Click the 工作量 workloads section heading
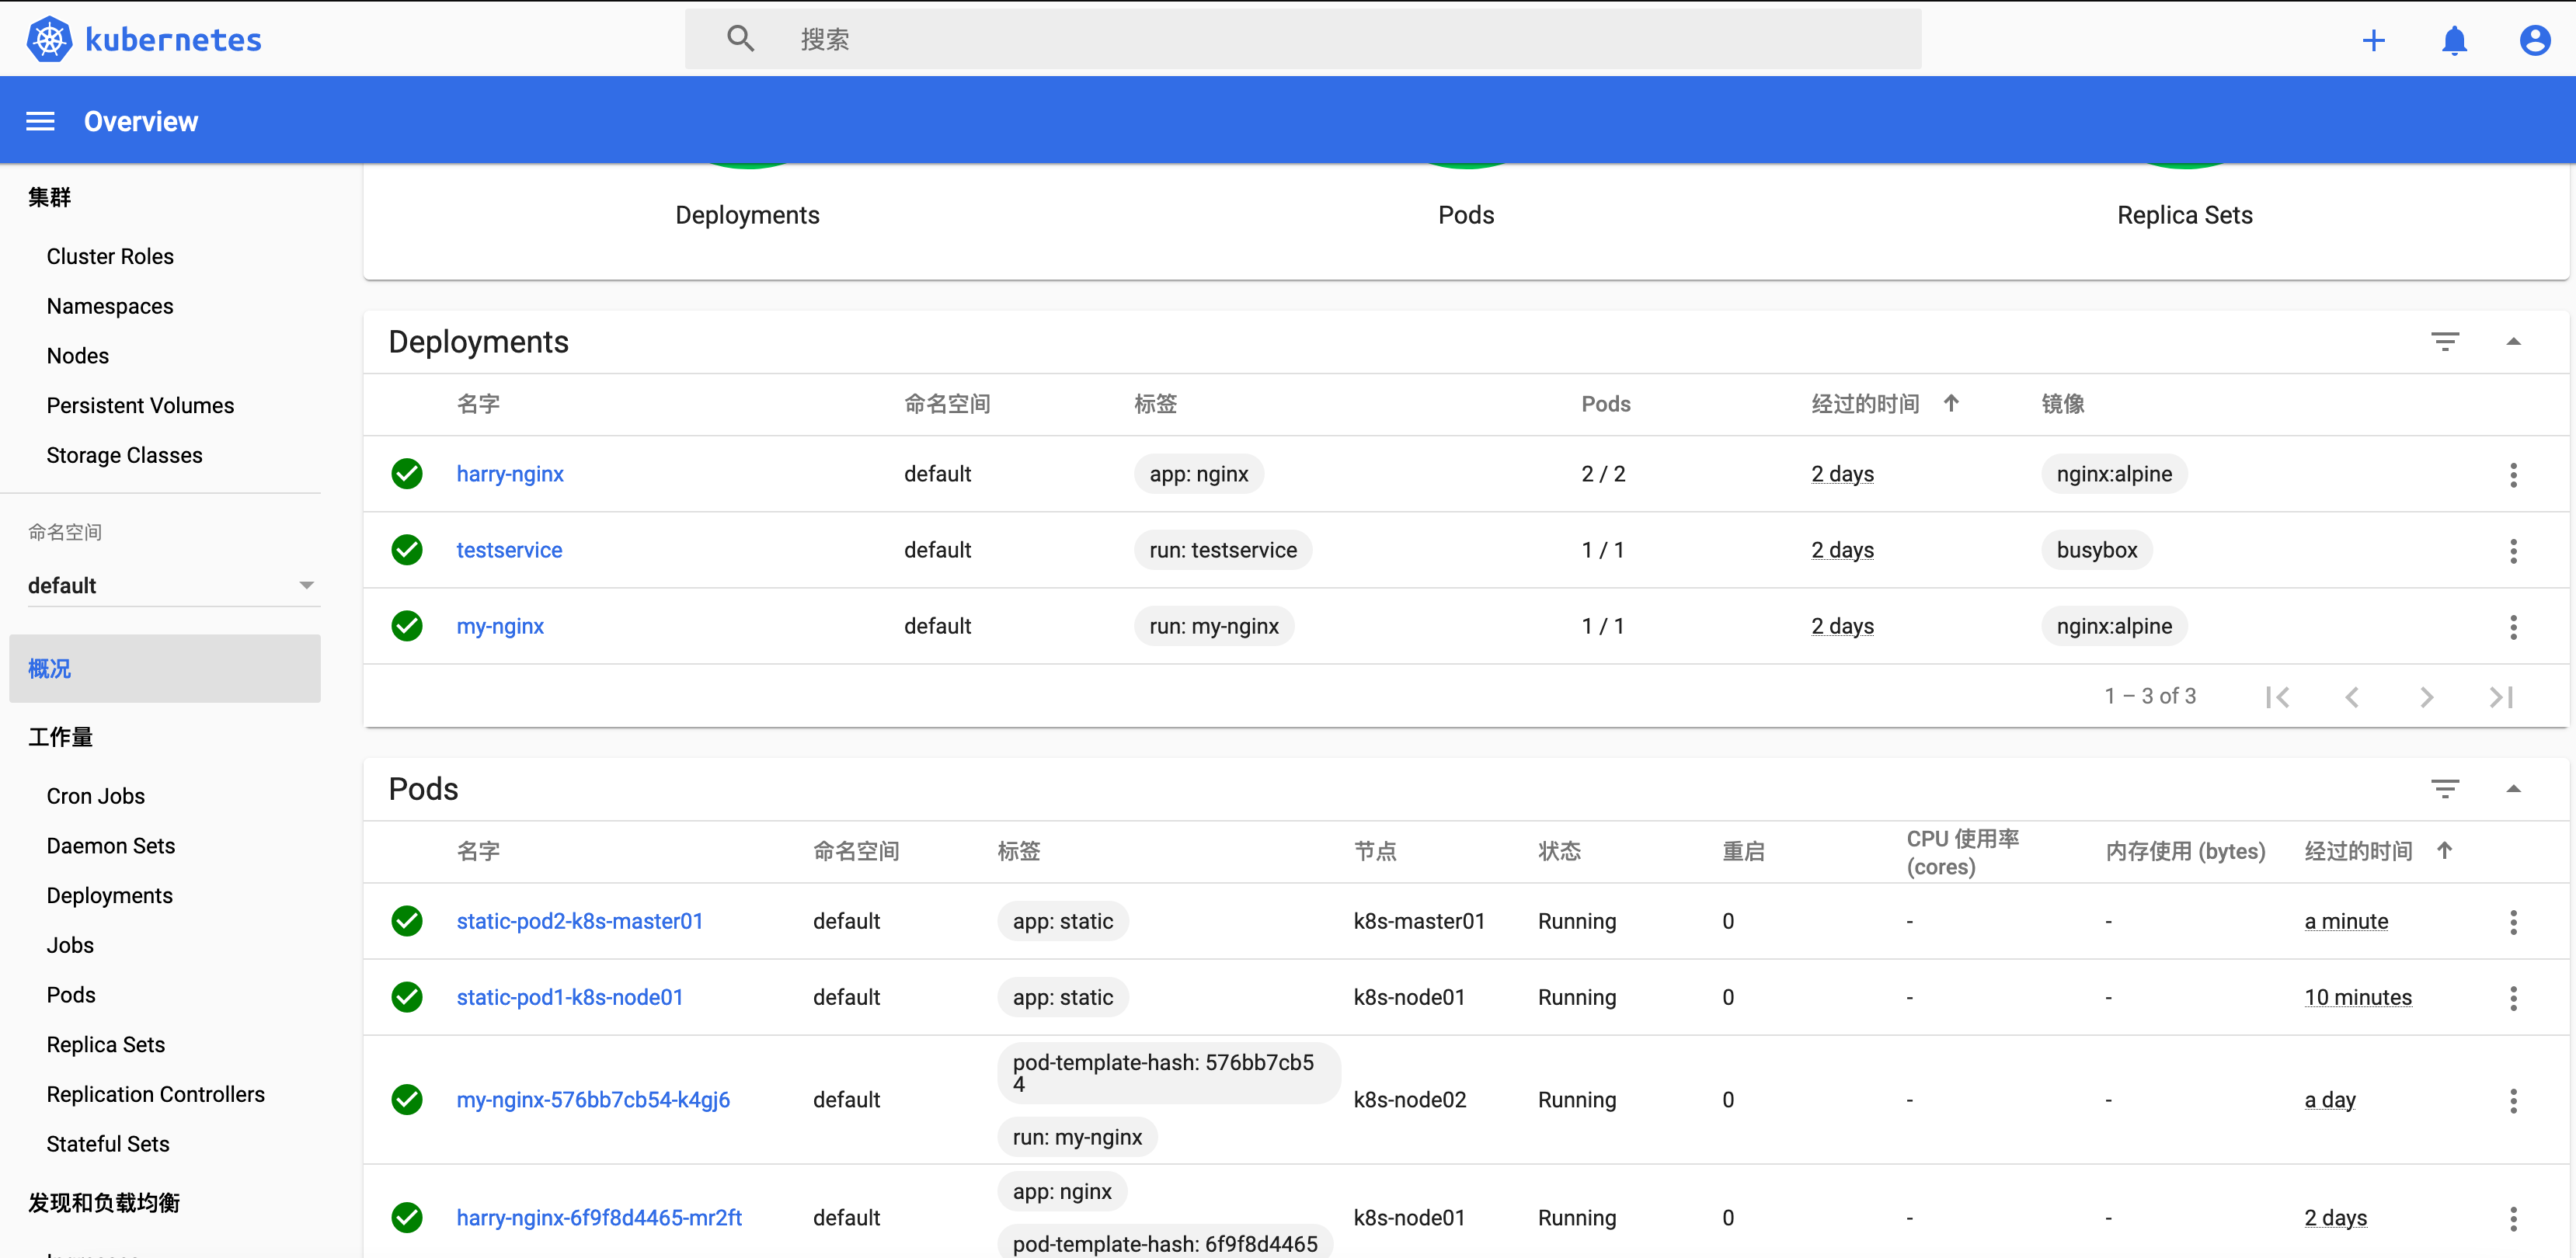Screen dimensions: 2576x1258 (60, 737)
